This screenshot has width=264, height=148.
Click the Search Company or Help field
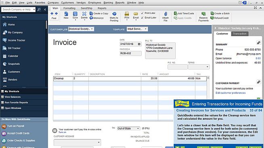[x=17, y=9]
